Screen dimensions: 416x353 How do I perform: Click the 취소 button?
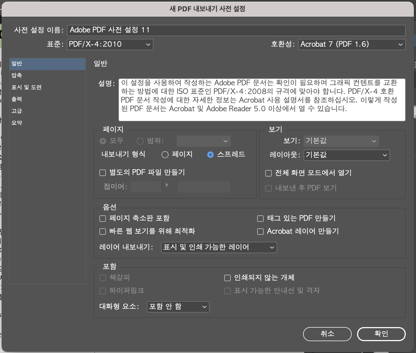click(327, 334)
